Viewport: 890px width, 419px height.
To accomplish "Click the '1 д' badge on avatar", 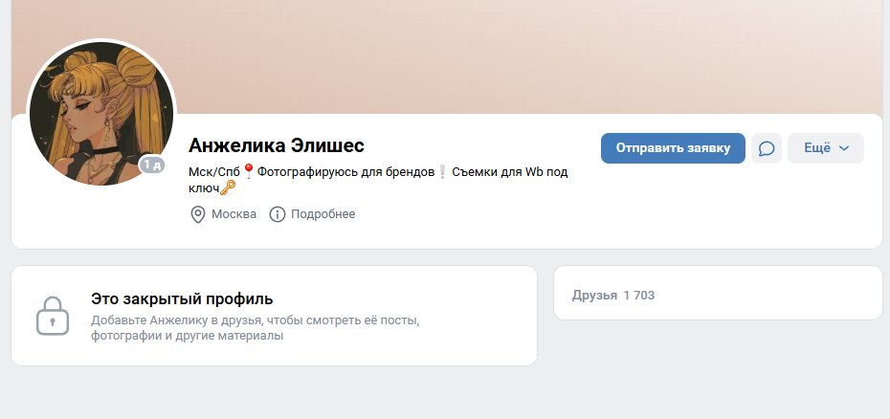I will [152, 165].
